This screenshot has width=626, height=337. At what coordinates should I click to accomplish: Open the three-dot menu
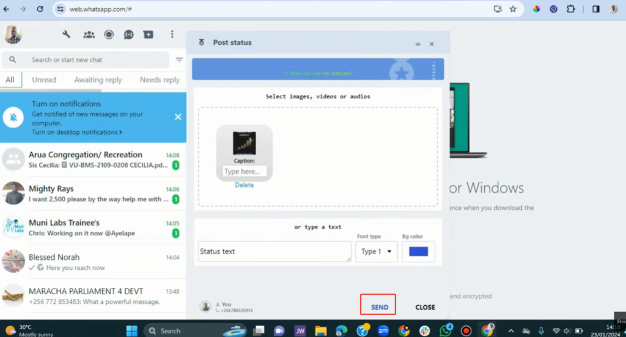pos(172,35)
